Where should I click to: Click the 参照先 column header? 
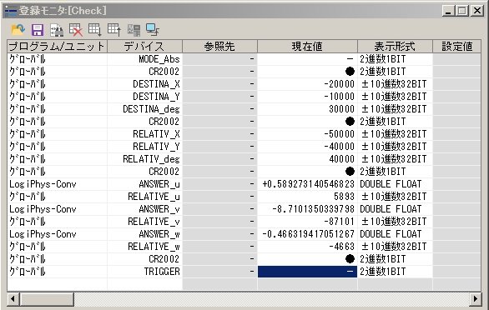(219, 47)
